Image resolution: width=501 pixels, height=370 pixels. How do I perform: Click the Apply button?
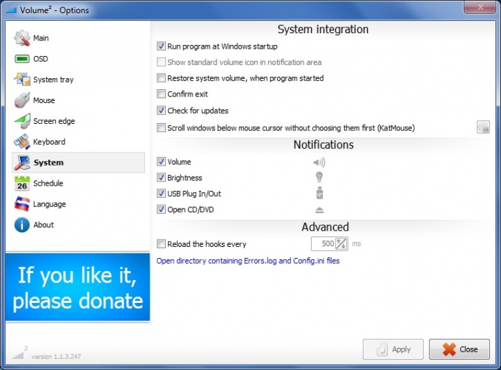tap(393, 349)
